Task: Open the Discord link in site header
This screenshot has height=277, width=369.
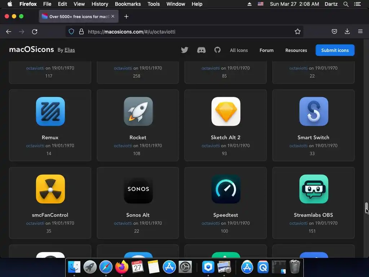Action: 201,50
